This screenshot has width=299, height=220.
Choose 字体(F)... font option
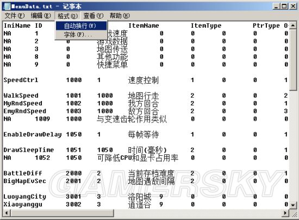81,35
